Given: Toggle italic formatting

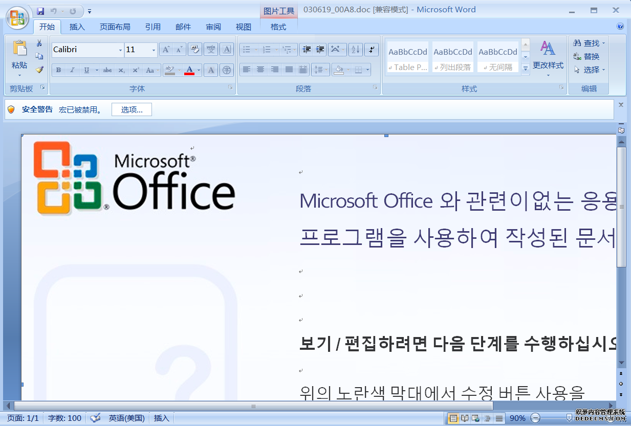Looking at the screenshot, I should pyautogui.click(x=72, y=70).
